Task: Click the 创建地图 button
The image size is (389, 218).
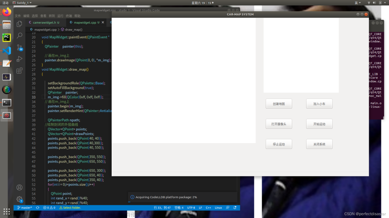Action: [279, 104]
